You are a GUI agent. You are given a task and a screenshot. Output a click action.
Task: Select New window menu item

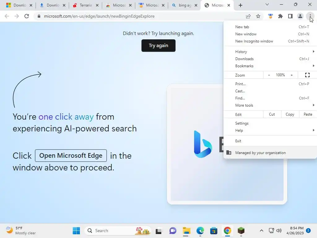270,34
